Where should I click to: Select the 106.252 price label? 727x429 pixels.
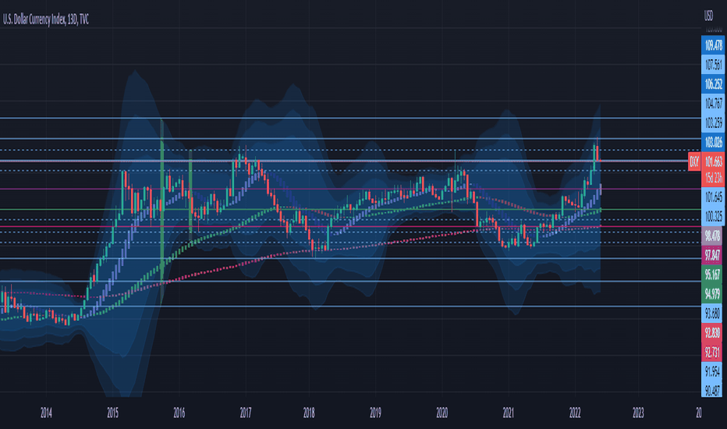[x=712, y=84]
